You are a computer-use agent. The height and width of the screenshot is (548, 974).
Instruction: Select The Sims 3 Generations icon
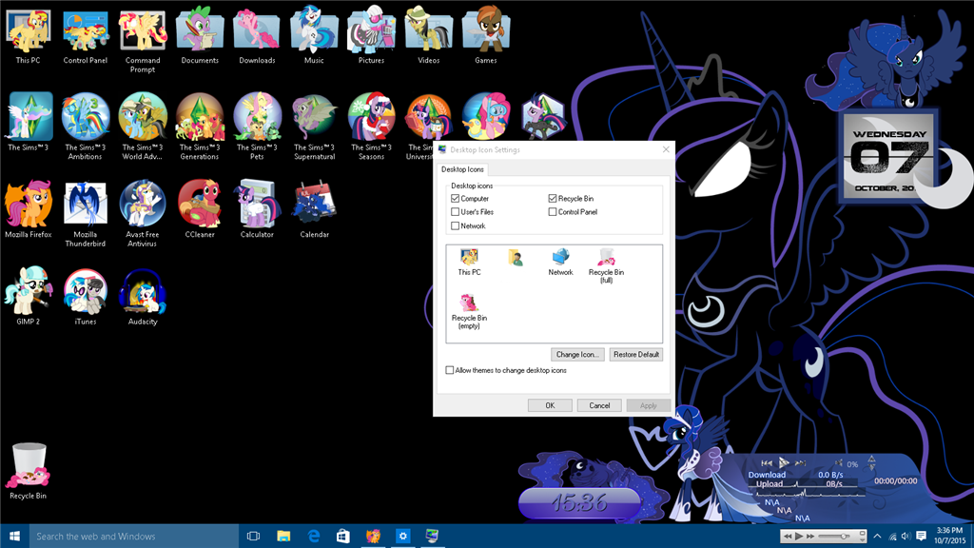coord(200,127)
